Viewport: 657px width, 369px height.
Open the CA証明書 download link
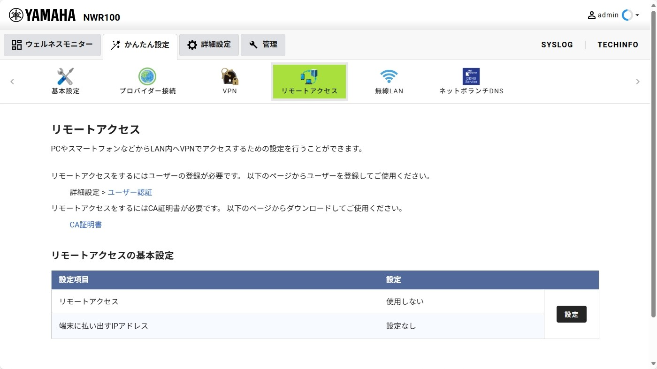tap(85, 225)
